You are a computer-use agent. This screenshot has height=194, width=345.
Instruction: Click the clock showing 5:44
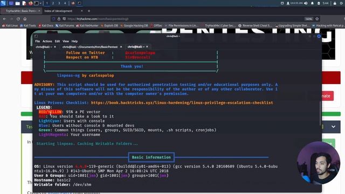click(x=326, y=3)
